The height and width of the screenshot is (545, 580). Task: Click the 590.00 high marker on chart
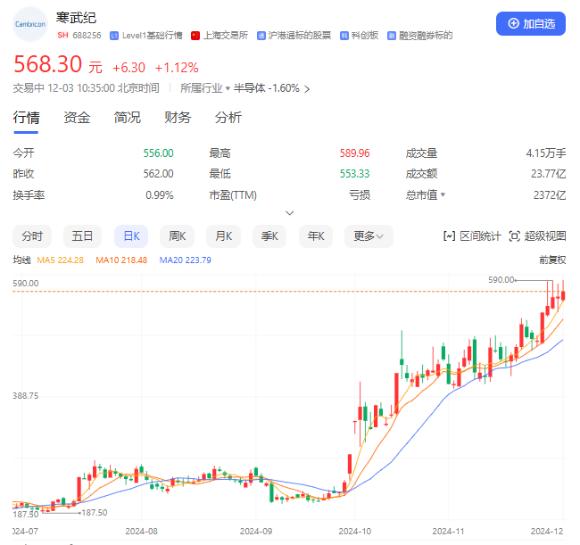click(501, 280)
